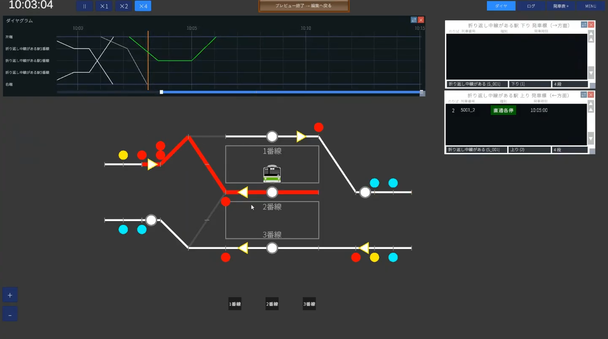This screenshot has height=339, width=608.
Task: Pause the simulation playback
Action: pos(84,6)
